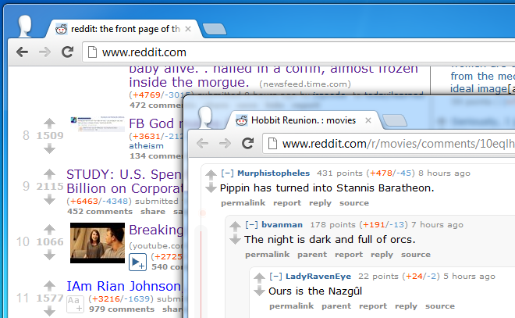Go back in the Hobbit Reunion window

tap(202, 144)
